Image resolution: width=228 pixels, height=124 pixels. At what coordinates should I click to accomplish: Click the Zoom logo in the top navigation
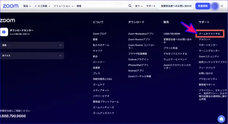coord(11,6)
